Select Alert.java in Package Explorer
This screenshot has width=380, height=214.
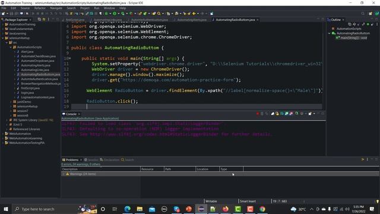tap(27, 52)
